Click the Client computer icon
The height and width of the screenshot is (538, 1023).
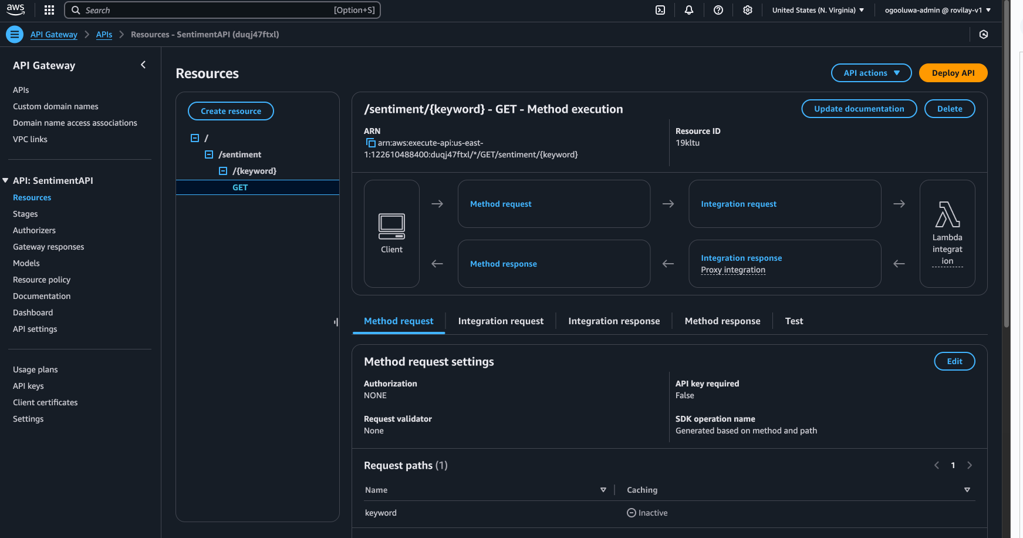pyautogui.click(x=391, y=226)
